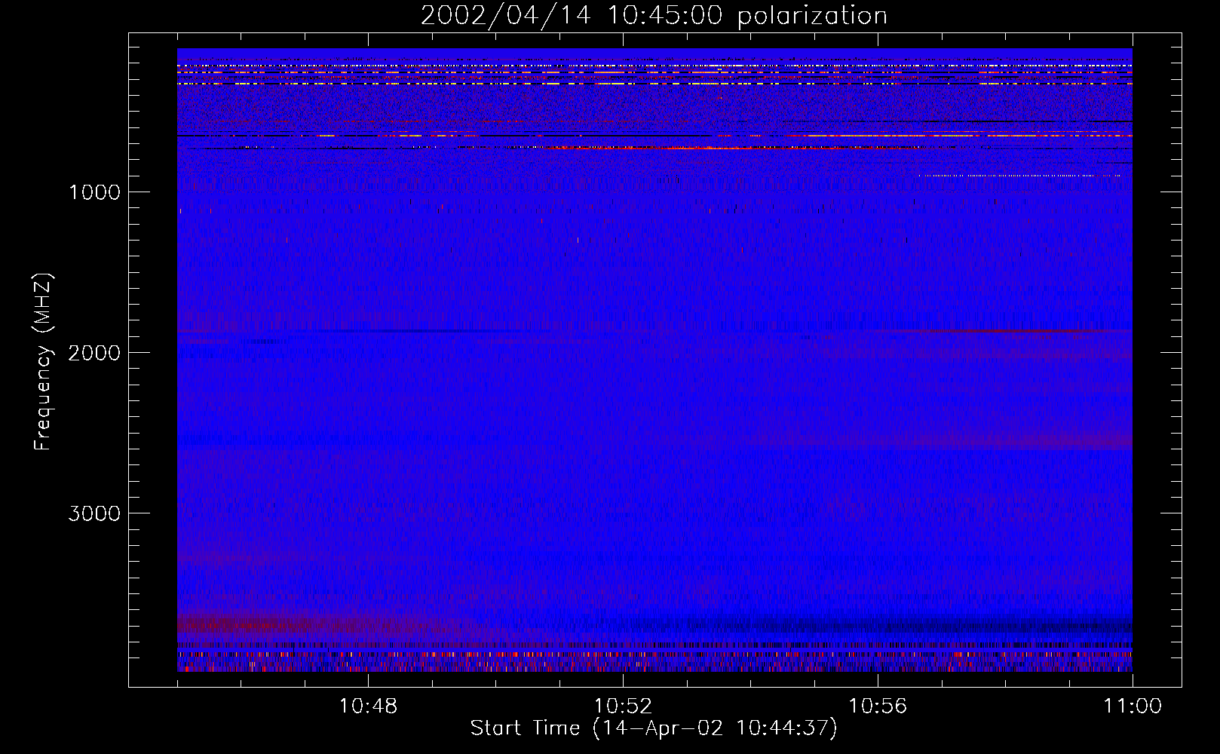This screenshot has height=754, width=1220.
Task: Click the 10:52 time tick label
Action: [x=623, y=706]
